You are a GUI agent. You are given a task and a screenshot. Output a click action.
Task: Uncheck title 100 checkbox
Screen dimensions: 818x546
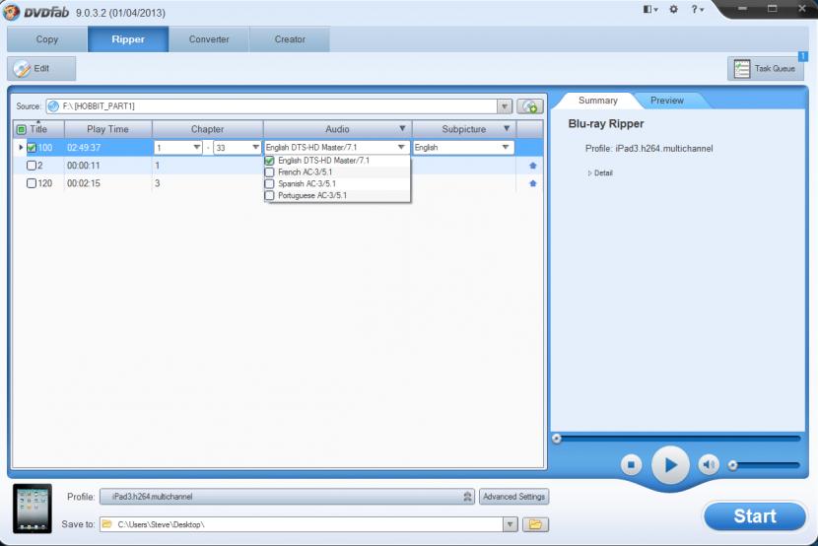(x=32, y=148)
